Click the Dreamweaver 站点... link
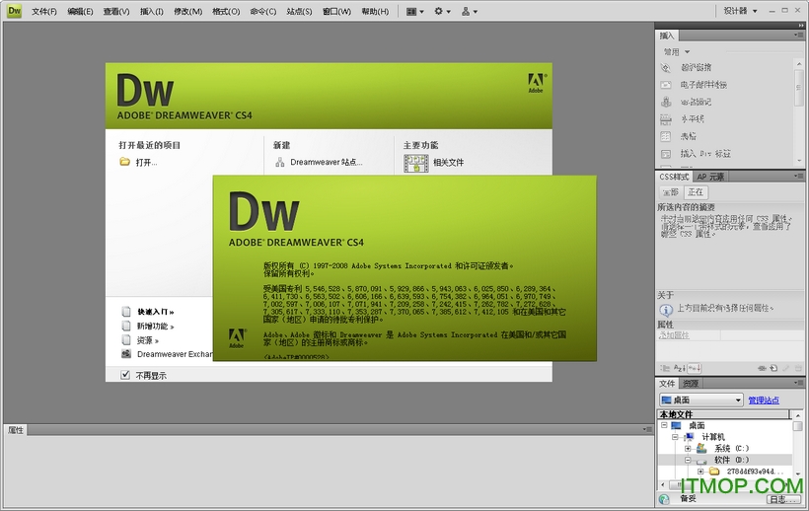This screenshot has width=809, height=511. [x=327, y=163]
